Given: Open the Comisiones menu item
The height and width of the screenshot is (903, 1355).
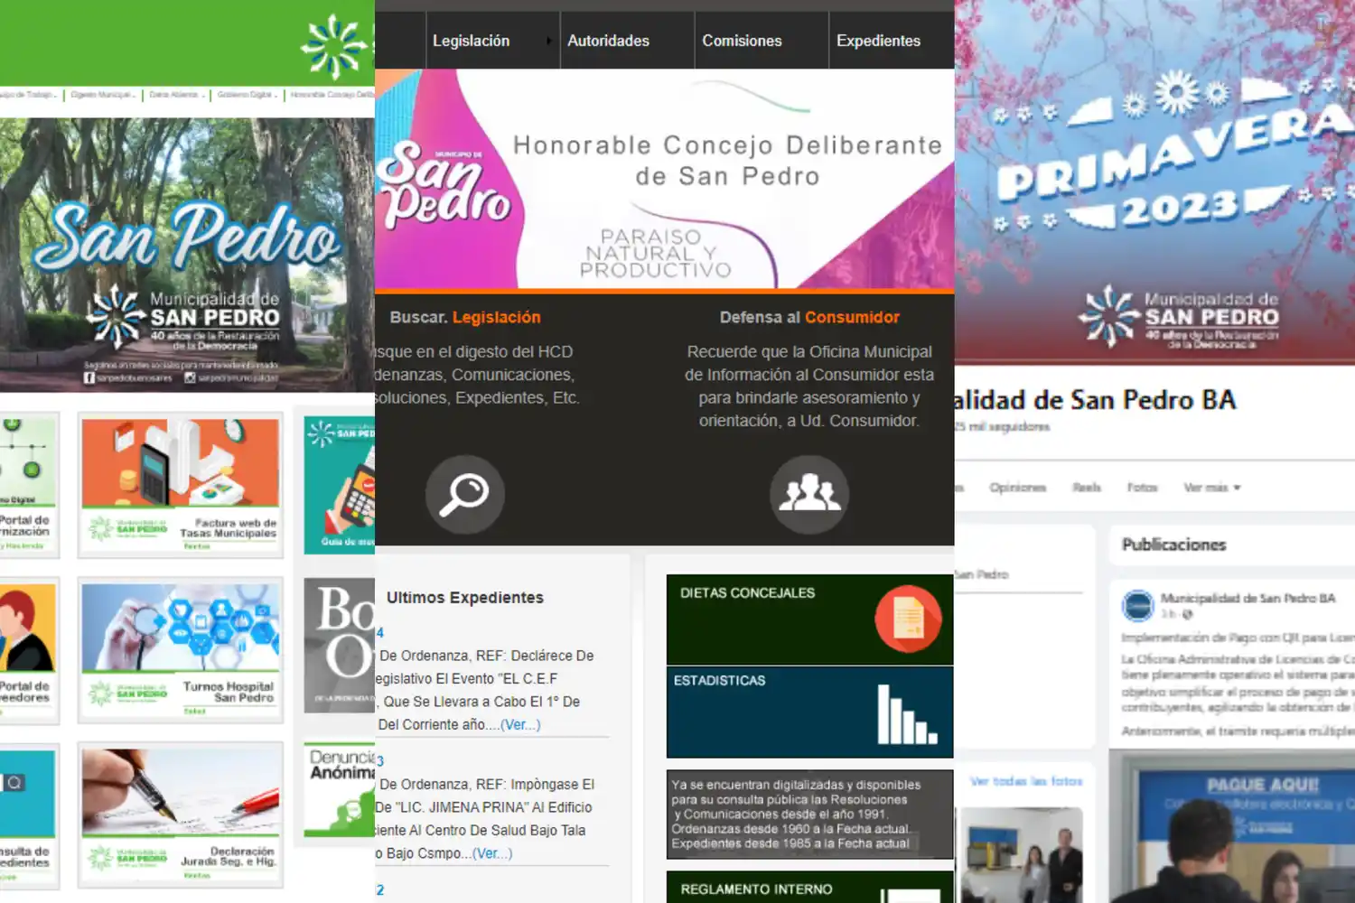Looking at the screenshot, I should (741, 40).
